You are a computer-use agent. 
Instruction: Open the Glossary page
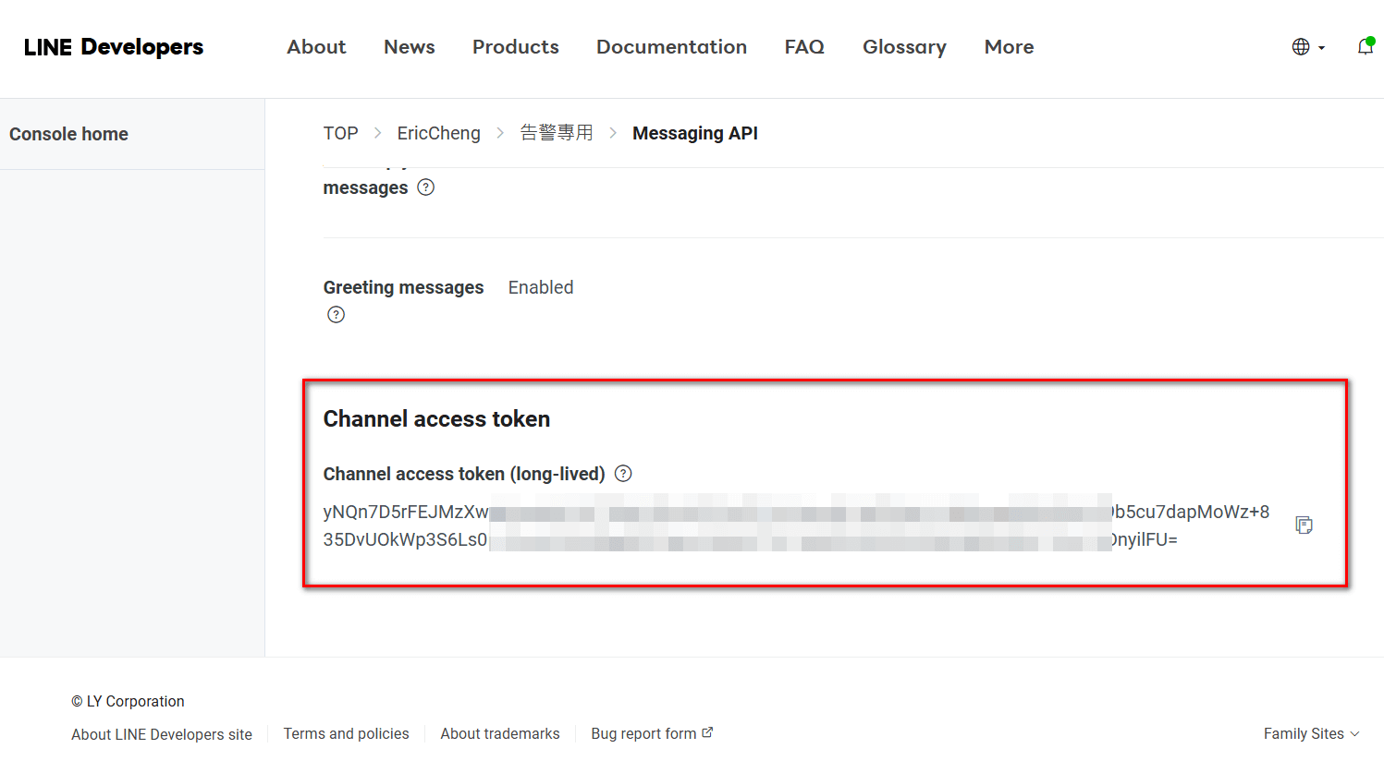pos(903,47)
